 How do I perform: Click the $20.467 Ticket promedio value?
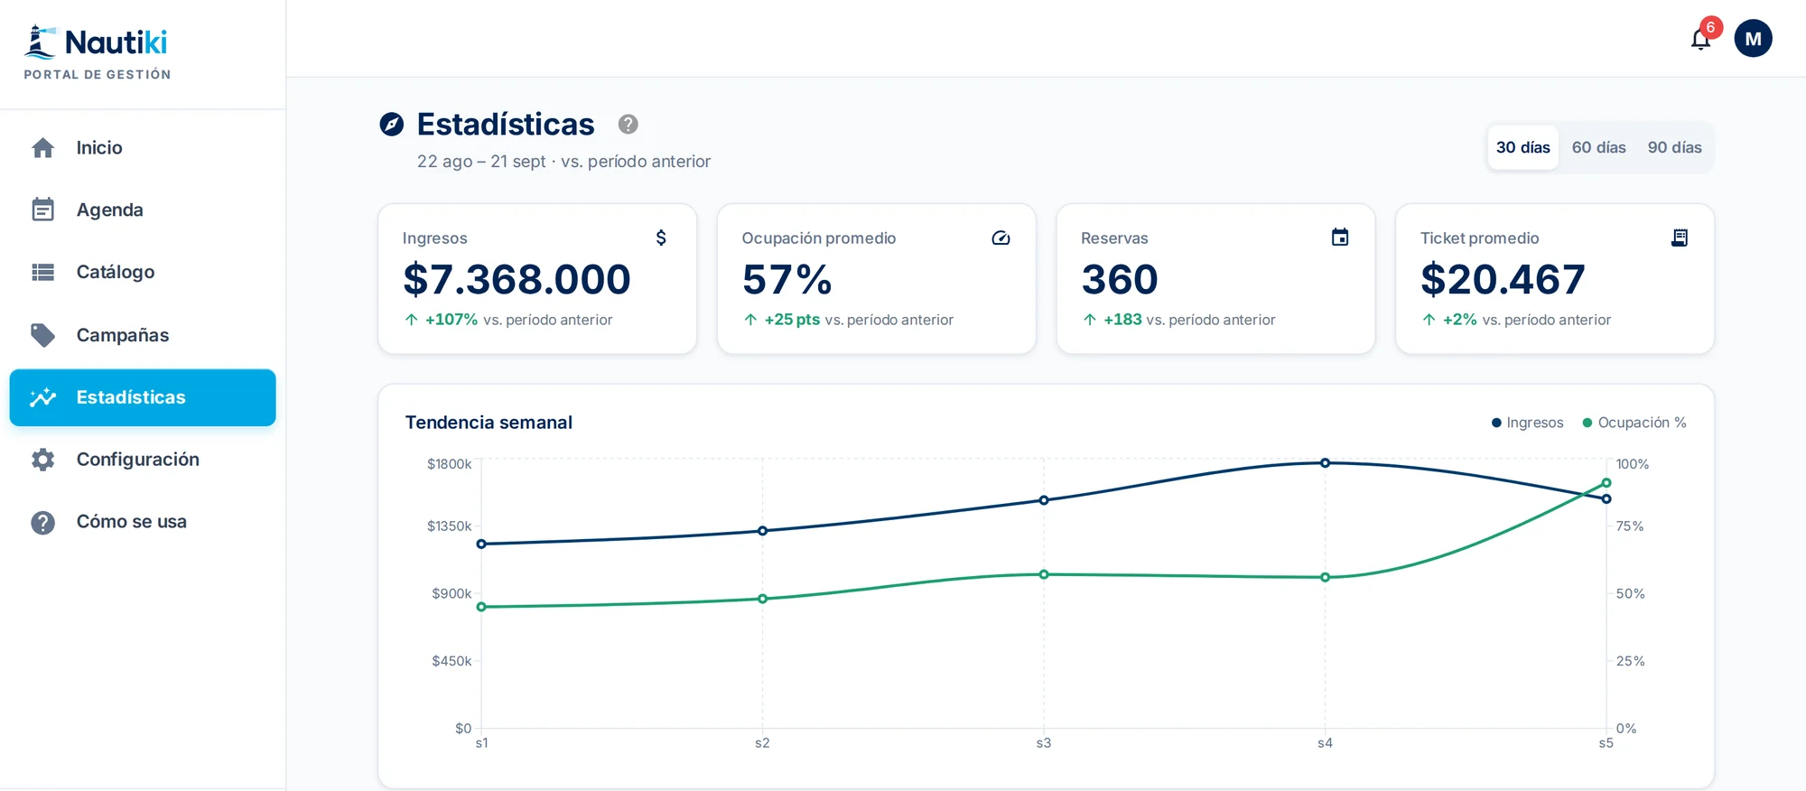[1503, 279]
